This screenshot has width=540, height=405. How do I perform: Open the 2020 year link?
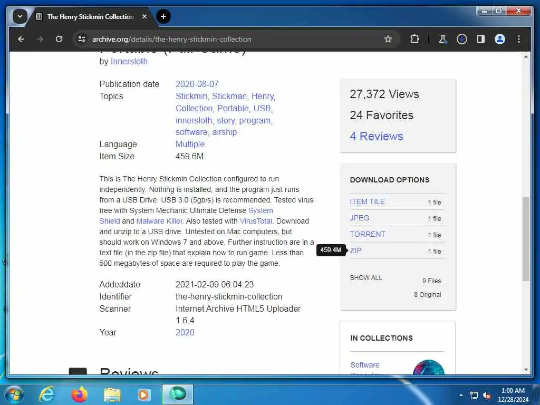(185, 332)
